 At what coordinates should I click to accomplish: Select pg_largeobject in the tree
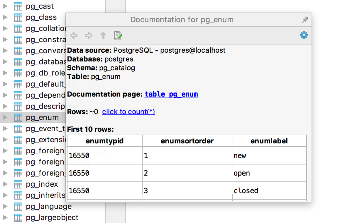click(52, 217)
